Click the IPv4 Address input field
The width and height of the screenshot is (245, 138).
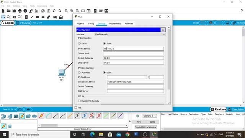tap(134, 49)
